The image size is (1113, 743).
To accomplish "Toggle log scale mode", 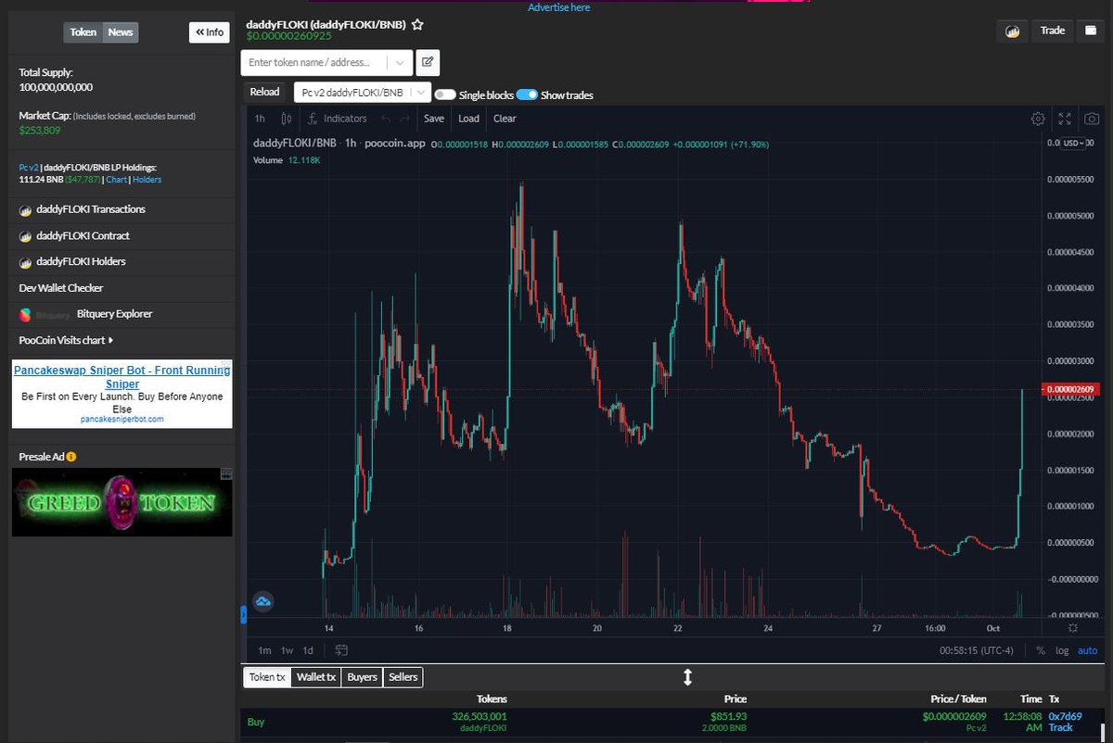I will tap(1062, 650).
